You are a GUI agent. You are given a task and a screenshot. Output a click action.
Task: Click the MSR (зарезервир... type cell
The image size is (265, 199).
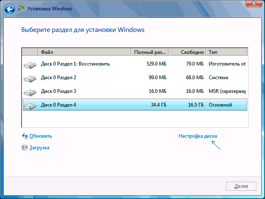(x=227, y=91)
